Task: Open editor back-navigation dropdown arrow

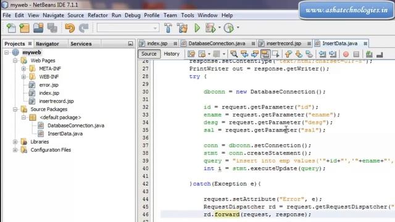Action: click(209, 54)
